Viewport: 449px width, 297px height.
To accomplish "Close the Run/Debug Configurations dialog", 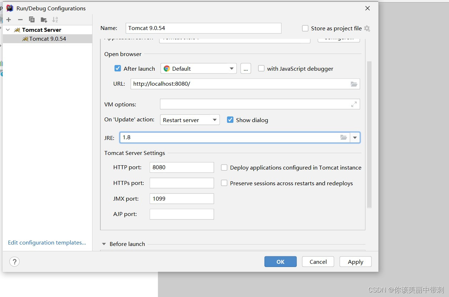I will point(367,8).
